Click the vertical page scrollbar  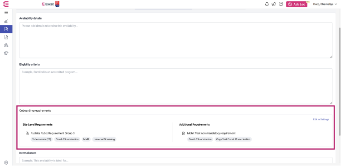(340, 81)
